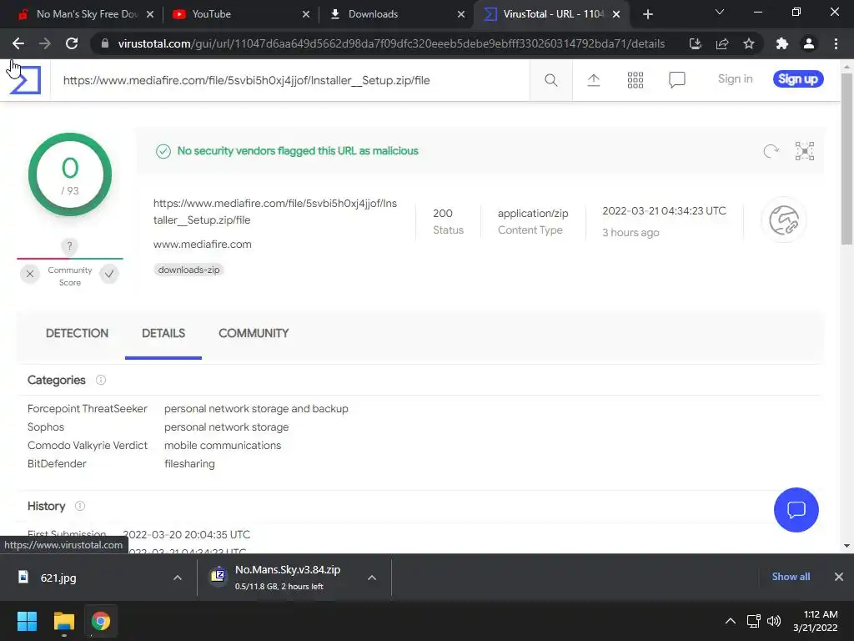The height and width of the screenshot is (641, 854).
Task: Open the blue chat bubble button
Action: (x=796, y=510)
